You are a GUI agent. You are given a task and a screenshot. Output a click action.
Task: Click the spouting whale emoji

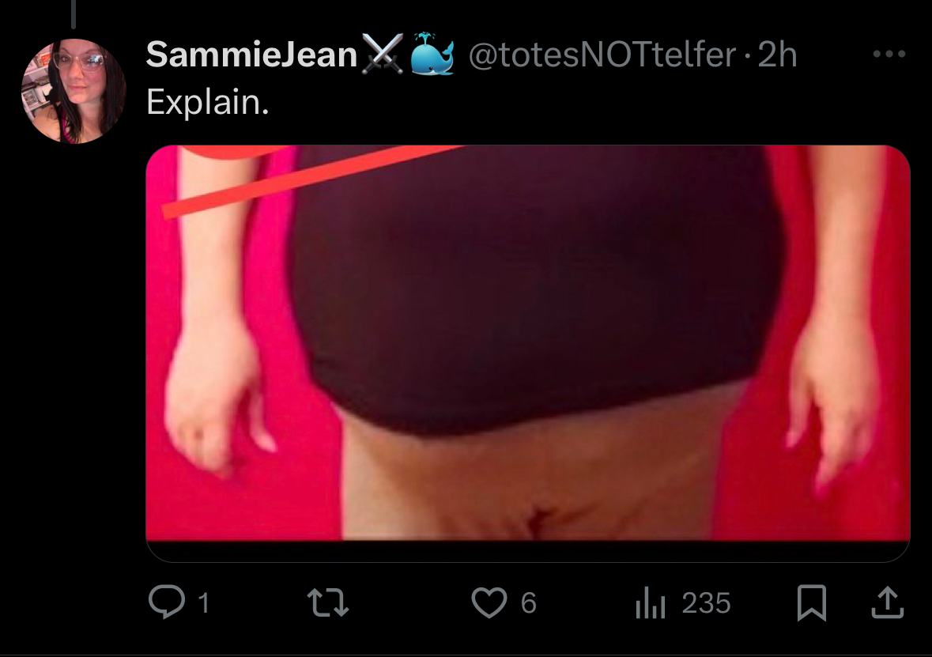(432, 54)
